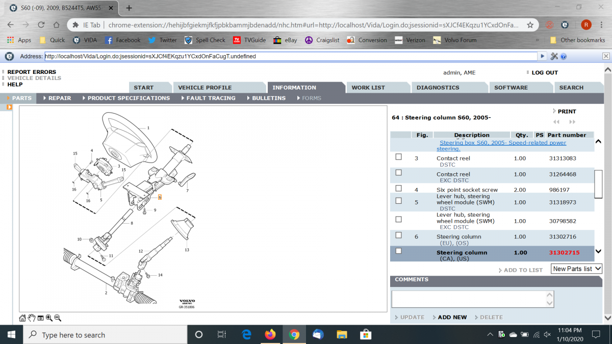Expand the orange arrow side panel toggle
612x344 pixels.
(9, 107)
